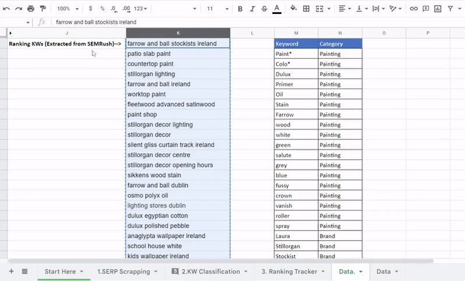465x281 pixels.
Task: Format as percent with the % icon
Action: point(103,9)
